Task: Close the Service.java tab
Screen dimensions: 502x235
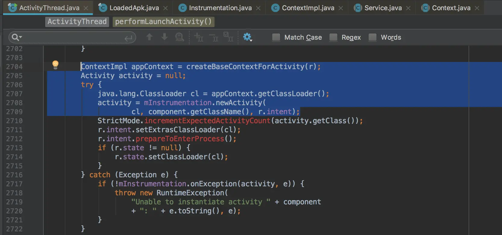Action: tap(408, 8)
